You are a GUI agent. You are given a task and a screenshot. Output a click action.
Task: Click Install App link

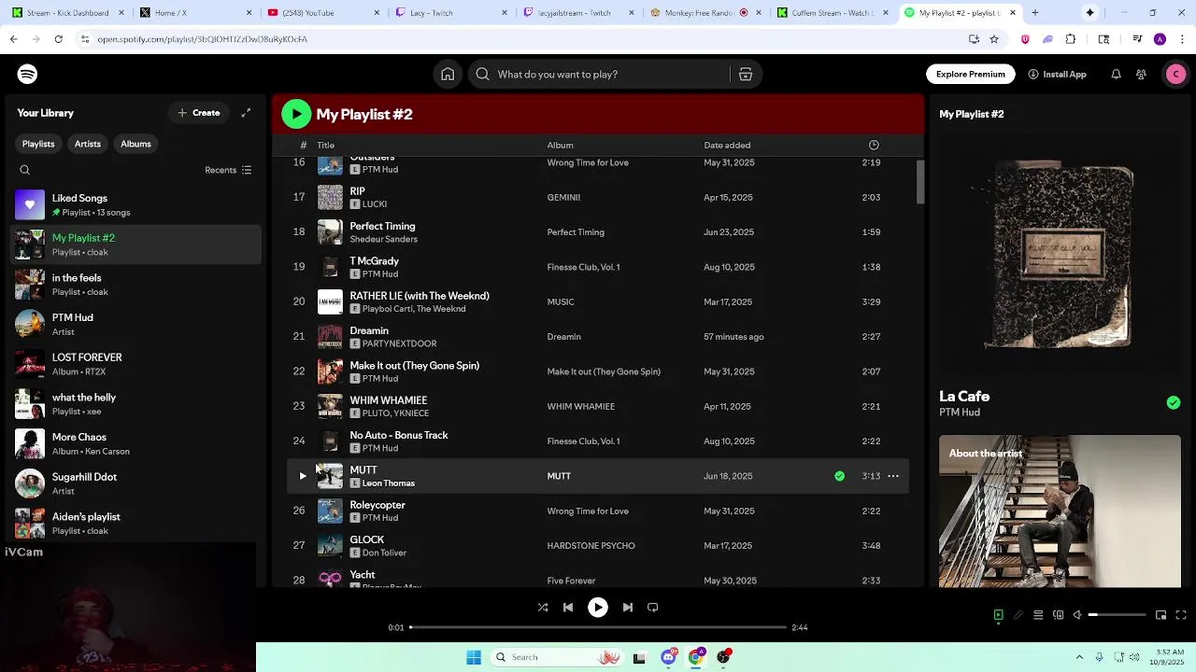[1057, 74]
